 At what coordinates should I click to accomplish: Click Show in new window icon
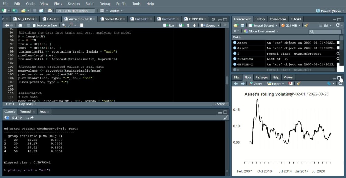pyautogui.click(x=20, y=25)
